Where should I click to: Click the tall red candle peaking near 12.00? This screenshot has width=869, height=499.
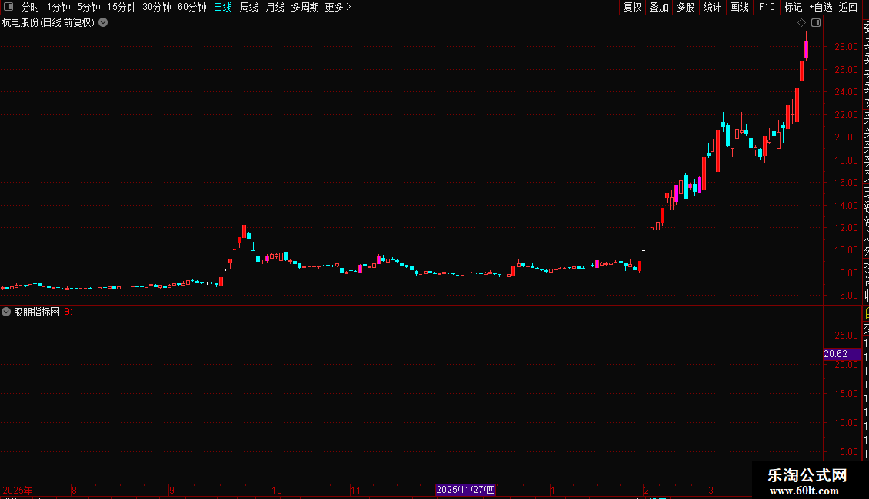click(244, 231)
